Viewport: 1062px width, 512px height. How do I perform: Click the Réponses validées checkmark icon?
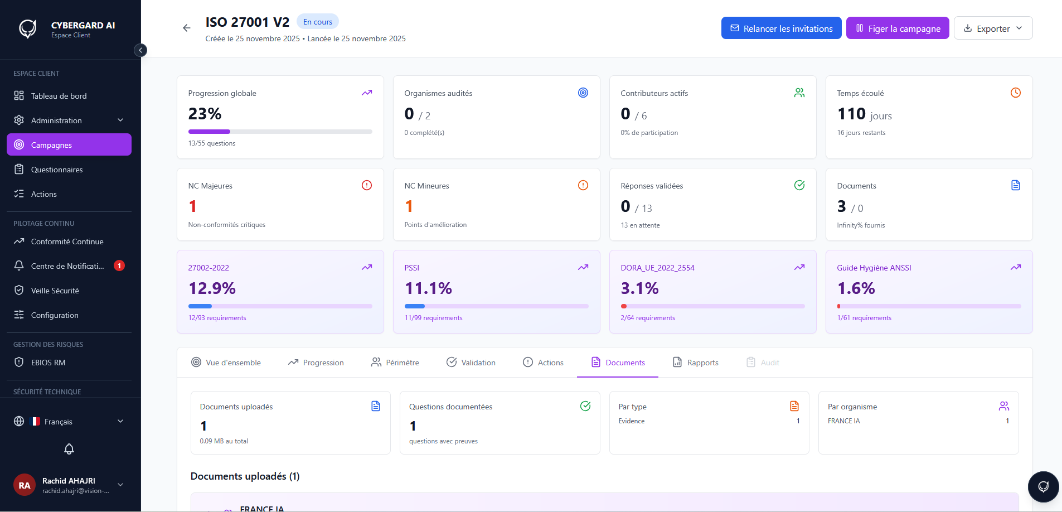point(799,185)
